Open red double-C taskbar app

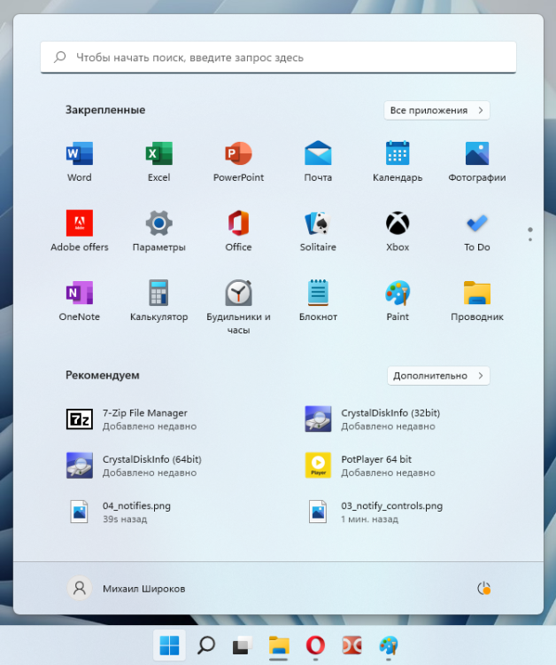point(351,645)
